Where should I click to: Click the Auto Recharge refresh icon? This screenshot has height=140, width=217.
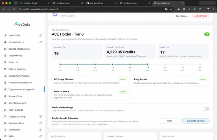(5, 110)
